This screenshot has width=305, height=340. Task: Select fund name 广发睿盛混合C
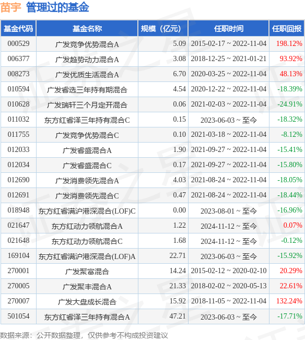point(87,166)
